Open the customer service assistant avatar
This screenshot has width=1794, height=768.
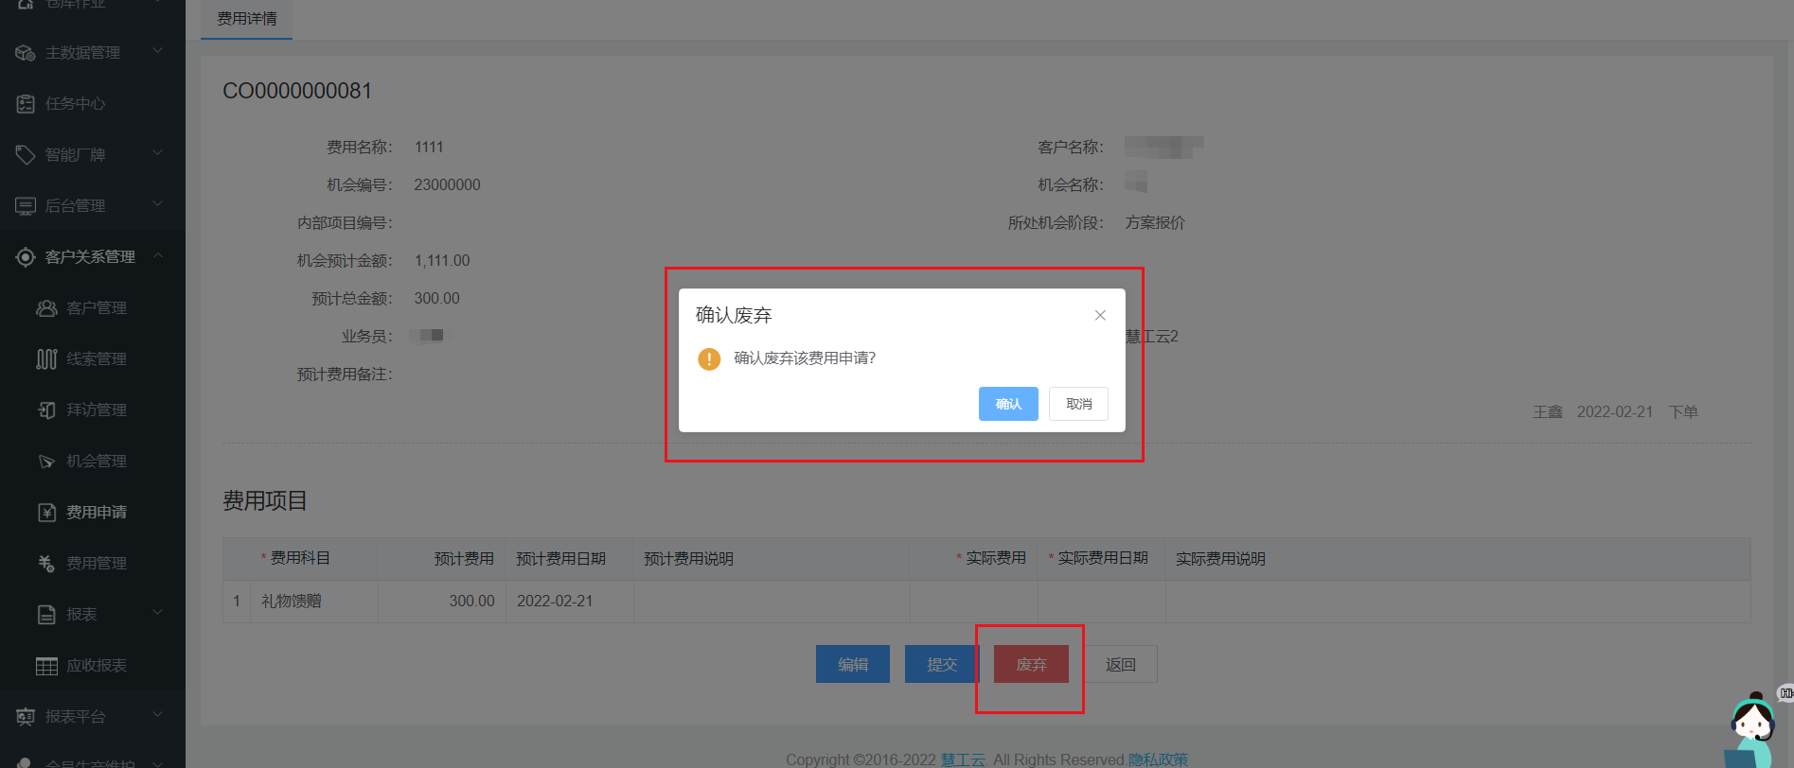(1752, 730)
